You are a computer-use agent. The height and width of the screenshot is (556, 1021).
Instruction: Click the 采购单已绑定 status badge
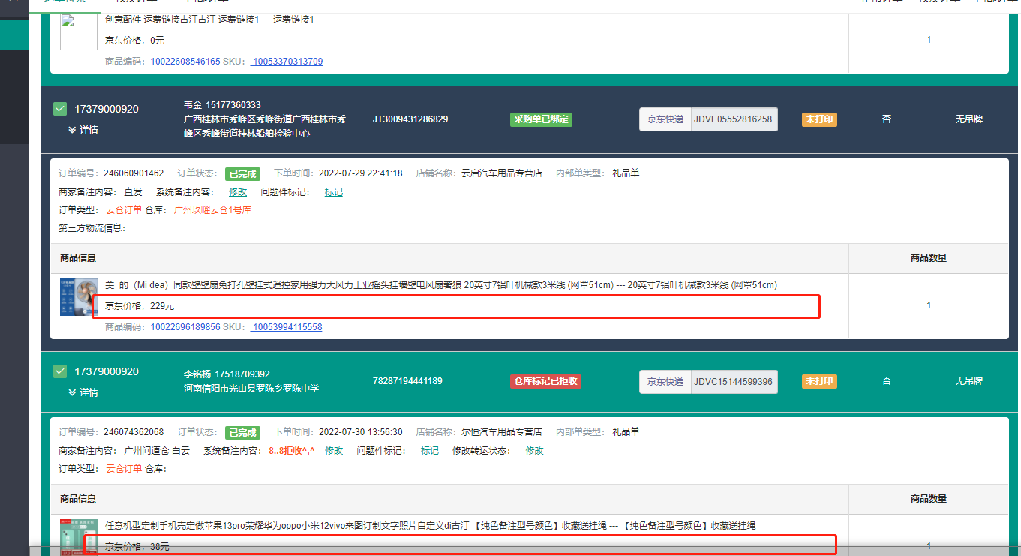coord(541,119)
